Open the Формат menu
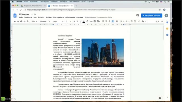 pos(49,17)
